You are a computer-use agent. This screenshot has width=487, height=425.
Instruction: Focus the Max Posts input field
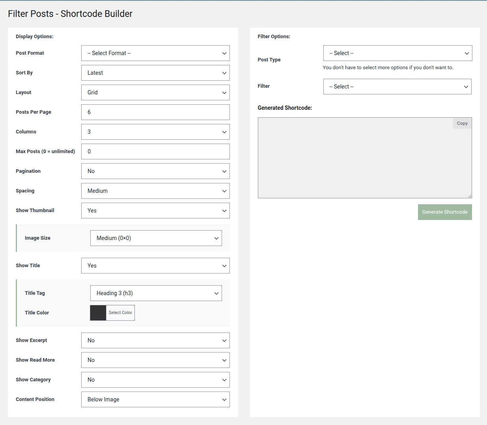point(155,152)
